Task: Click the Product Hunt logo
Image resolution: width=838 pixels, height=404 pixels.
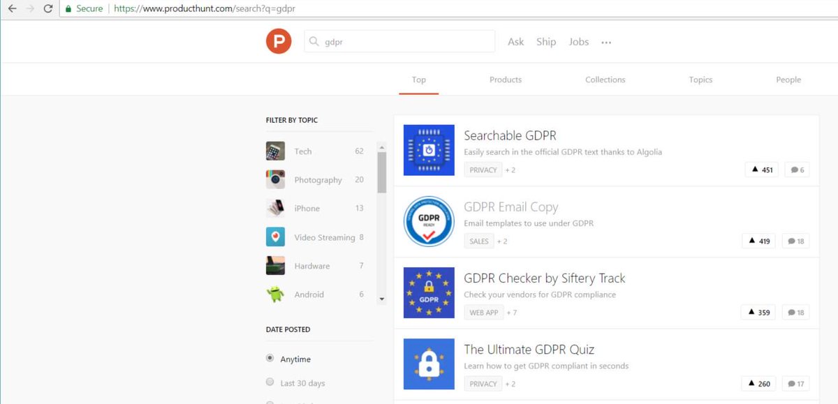Action: [x=278, y=41]
